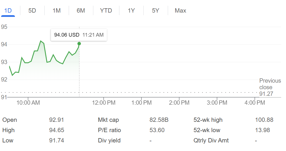
Task: Select the Mkt cap value 82.58B
Action: pyautogui.click(x=159, y=120)
